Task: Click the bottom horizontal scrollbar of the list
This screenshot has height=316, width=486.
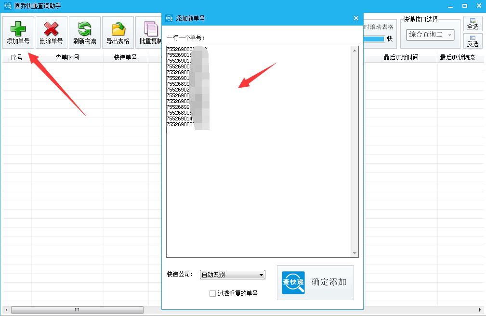Action: point(77,310)
